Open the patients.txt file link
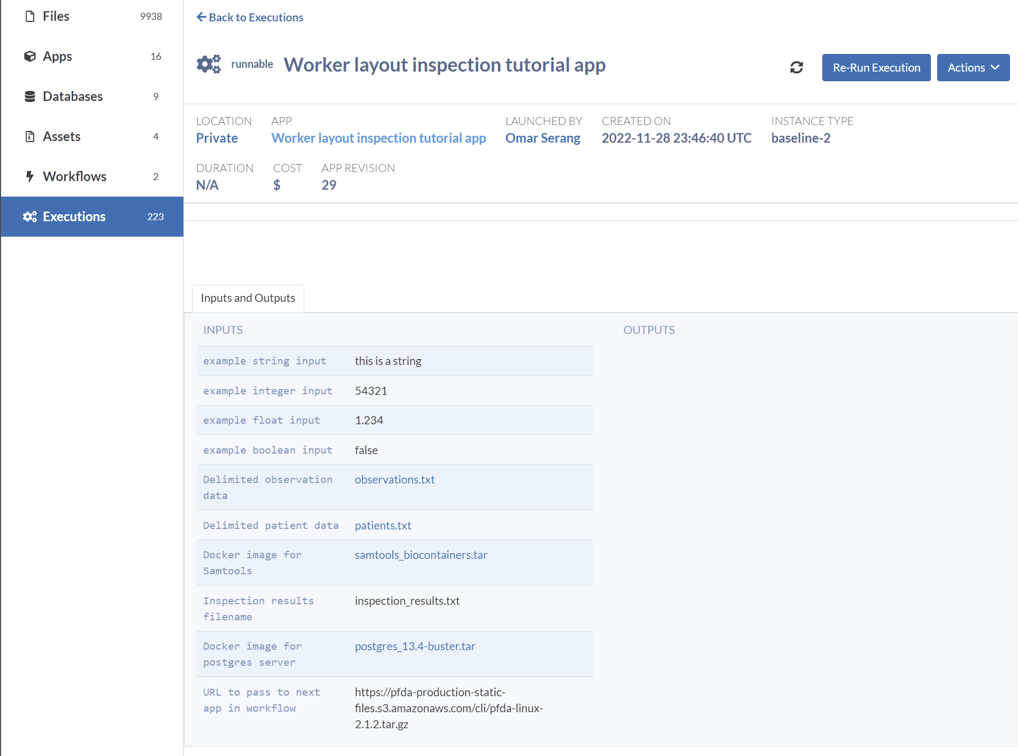This screenshot has width=1018, height=756. [383, 526]
